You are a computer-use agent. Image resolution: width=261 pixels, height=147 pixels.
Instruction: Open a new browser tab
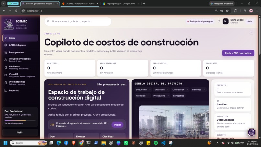(x=144, y=4)
